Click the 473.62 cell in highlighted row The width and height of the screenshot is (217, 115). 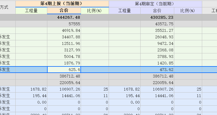coord(157,70)
